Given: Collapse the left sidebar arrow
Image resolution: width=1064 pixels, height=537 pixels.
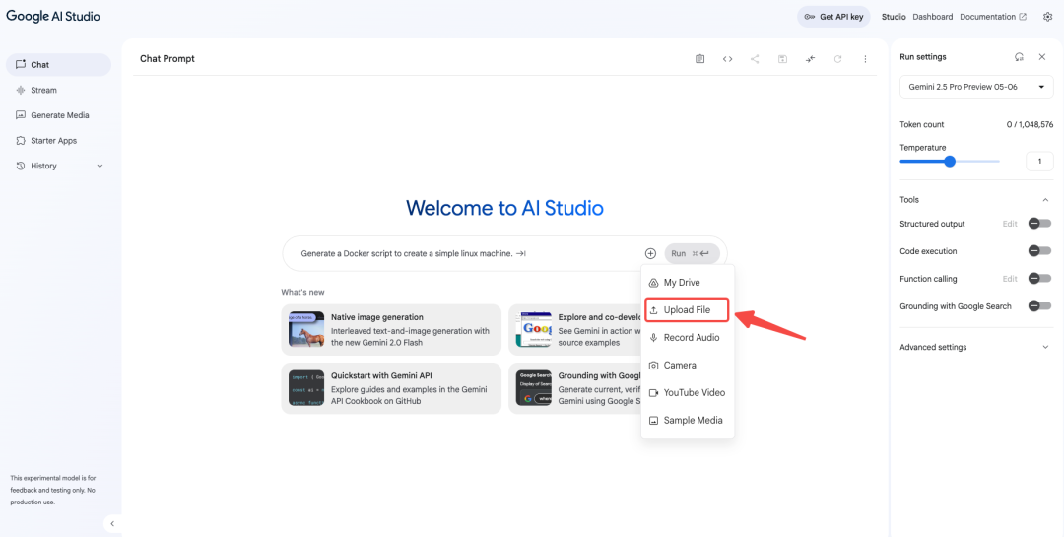Looking at the screenshot, I should click(x=112, y=523).
